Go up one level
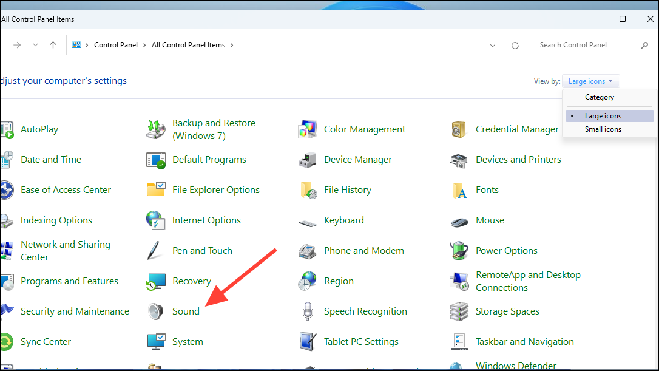Image resolution: width=659 pixels, height=371 pixels. 53,45
